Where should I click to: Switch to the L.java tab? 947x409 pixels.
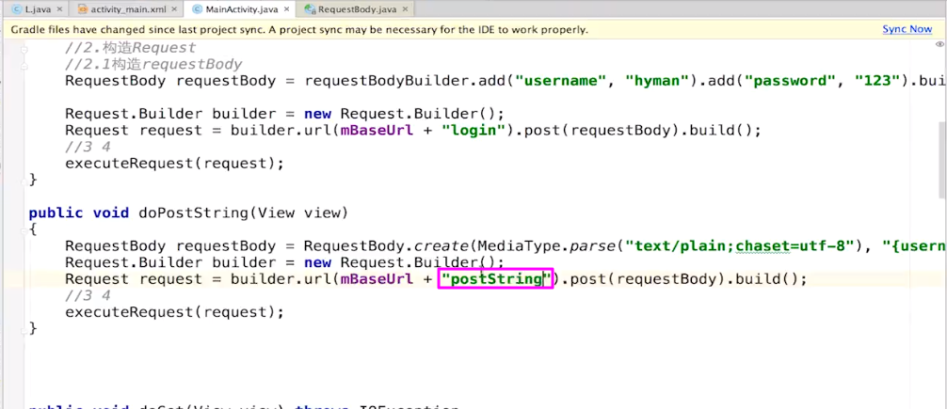click(39, 9)
